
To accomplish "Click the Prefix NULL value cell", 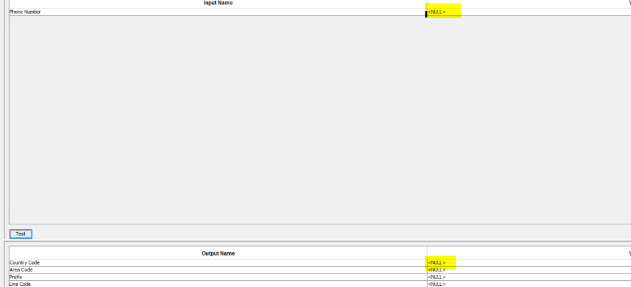I will click(529, 277).
